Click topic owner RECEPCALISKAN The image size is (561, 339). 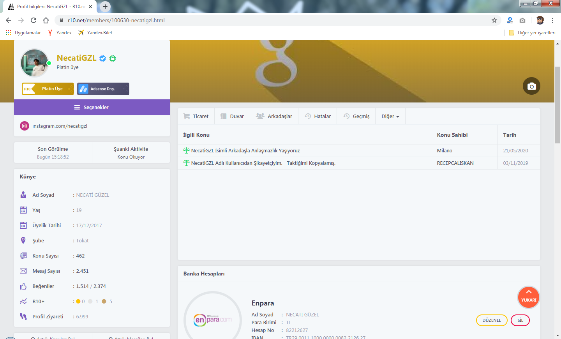[455, 163]
